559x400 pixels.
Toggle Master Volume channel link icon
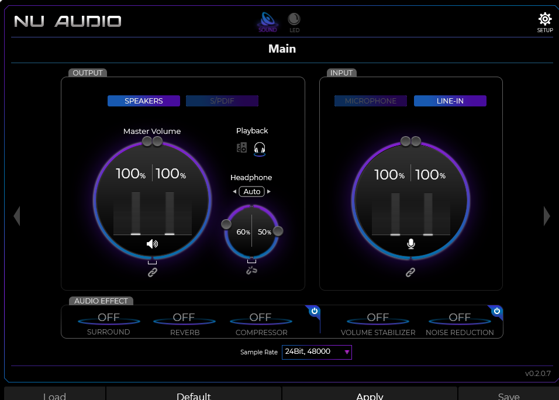pos(153,273)
